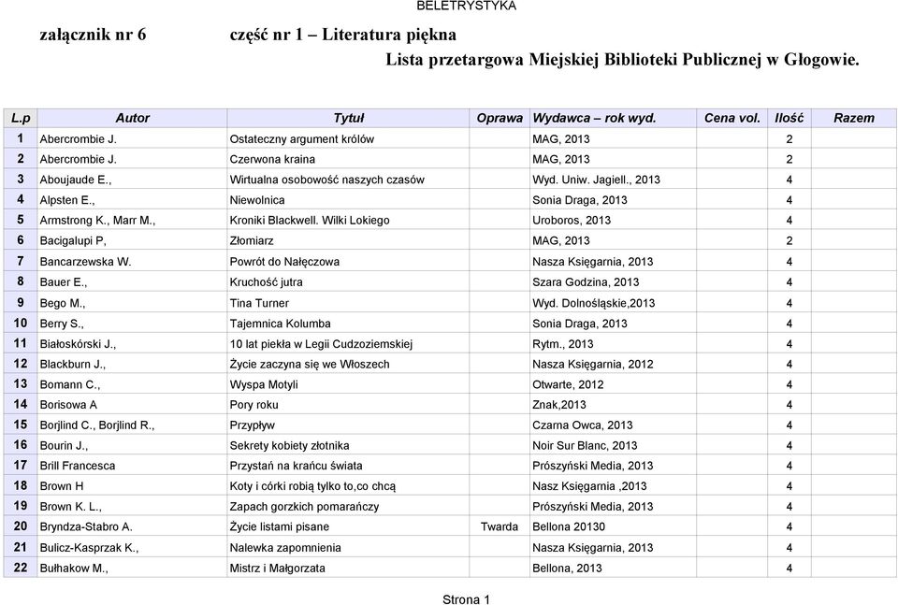898x605 pixels.
Task: Select title '10 lat piekła w Legii Cudzoziemskiej'
Action: (x=321, y=344)
